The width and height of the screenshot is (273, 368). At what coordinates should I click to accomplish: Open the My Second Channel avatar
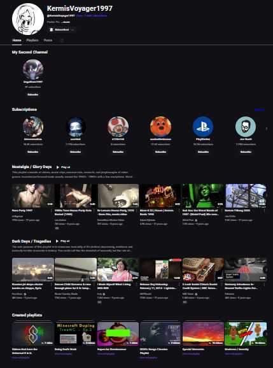(x=33, y=69)
